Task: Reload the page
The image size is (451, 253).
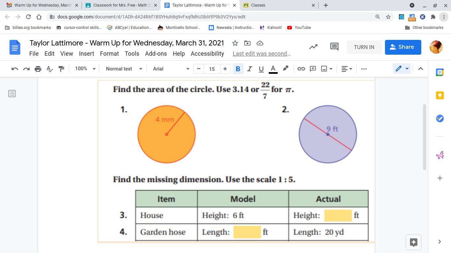Action: (28, 17)
